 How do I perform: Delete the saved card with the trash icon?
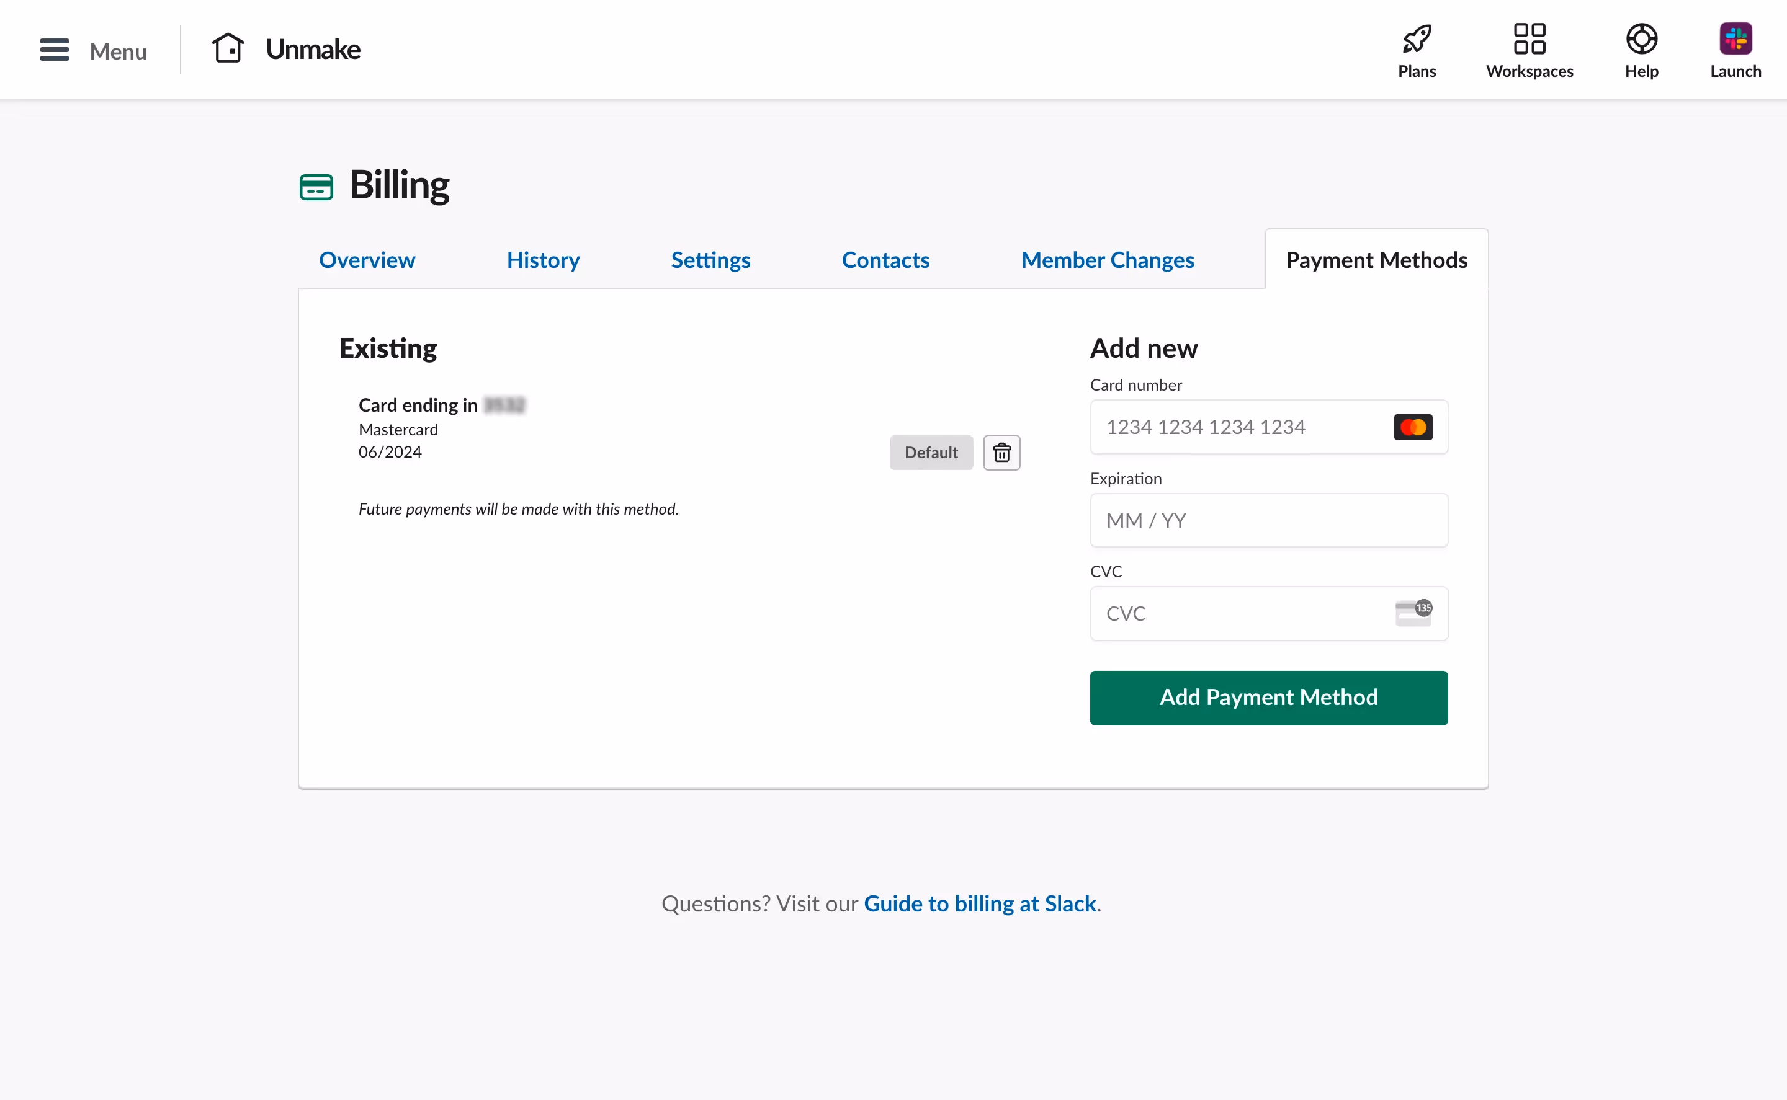point(1001,452)
